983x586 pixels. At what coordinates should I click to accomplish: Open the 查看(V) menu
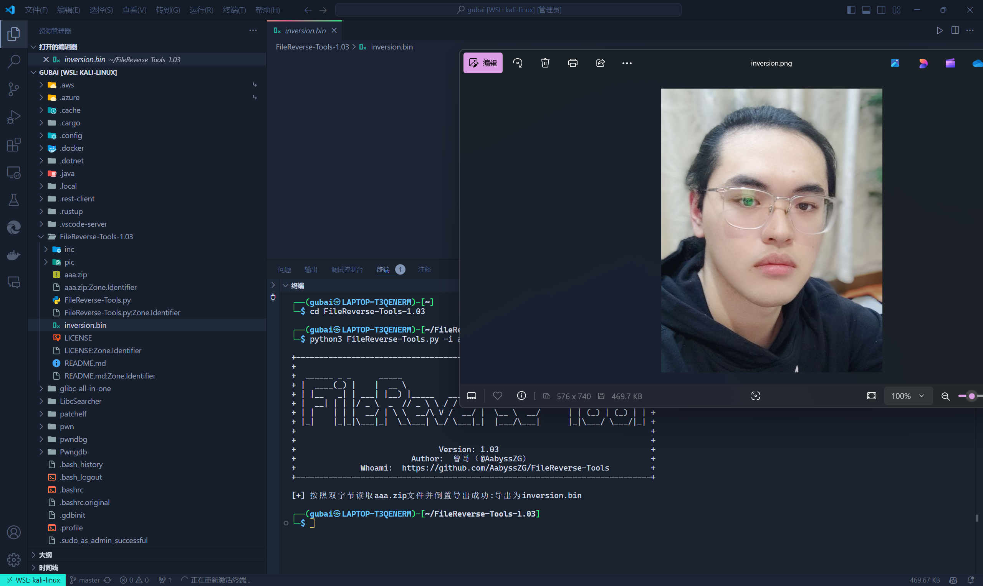click(134, 10)
